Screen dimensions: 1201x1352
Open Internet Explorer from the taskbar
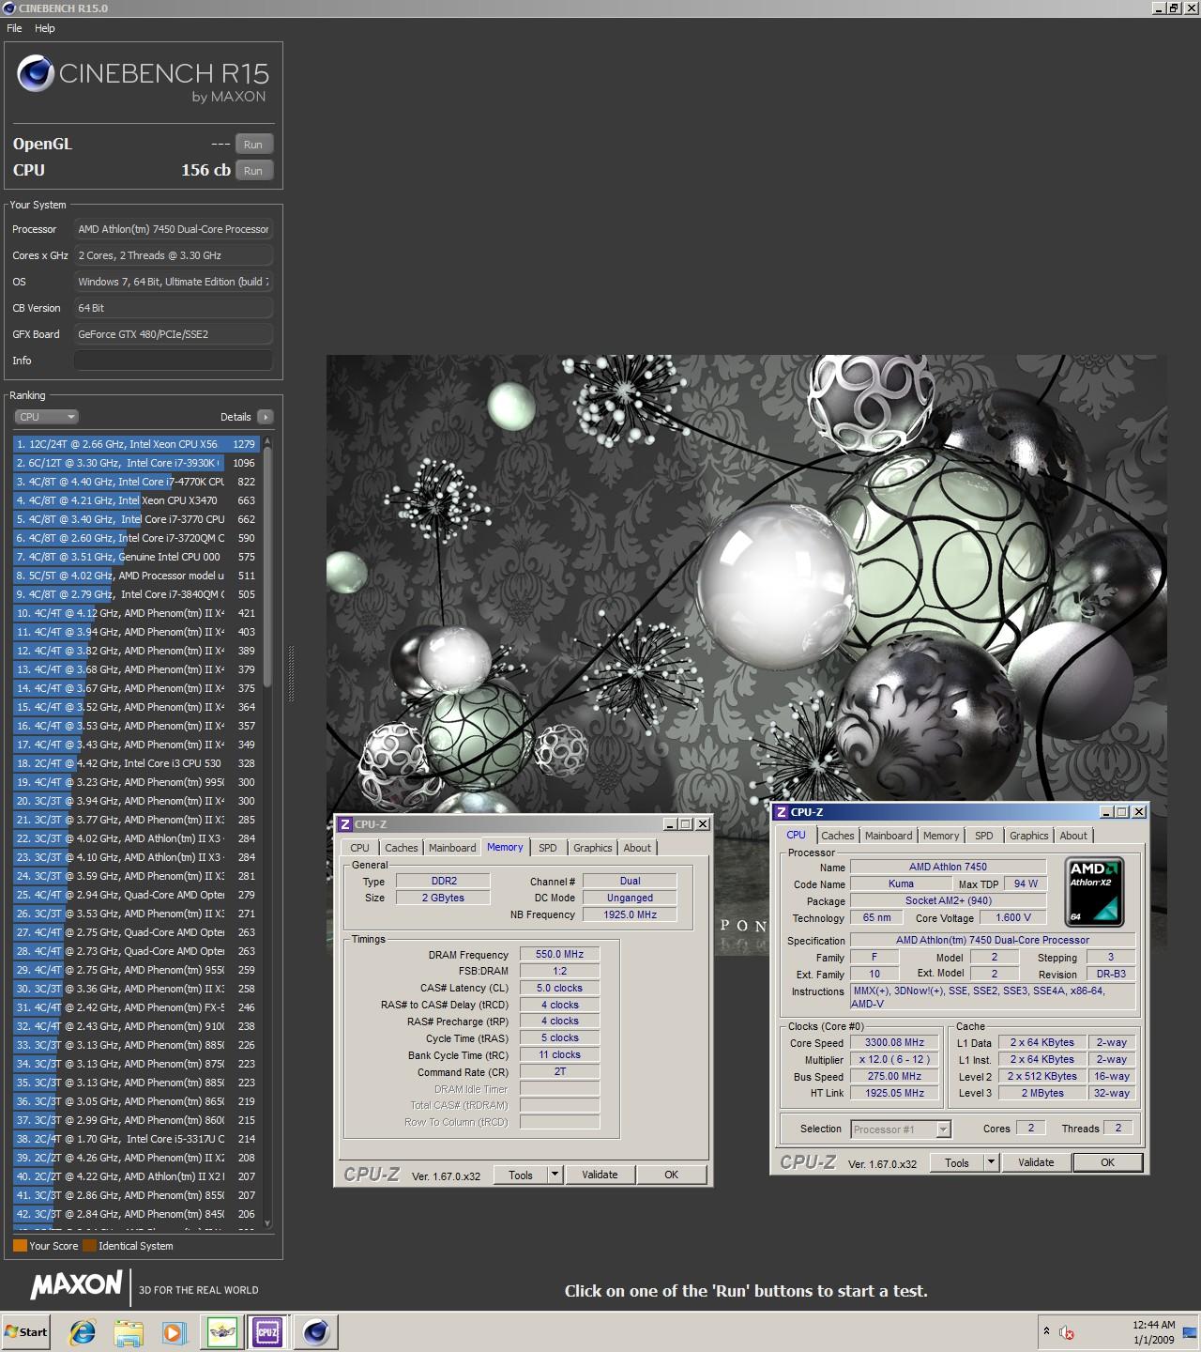[83, 1331]
